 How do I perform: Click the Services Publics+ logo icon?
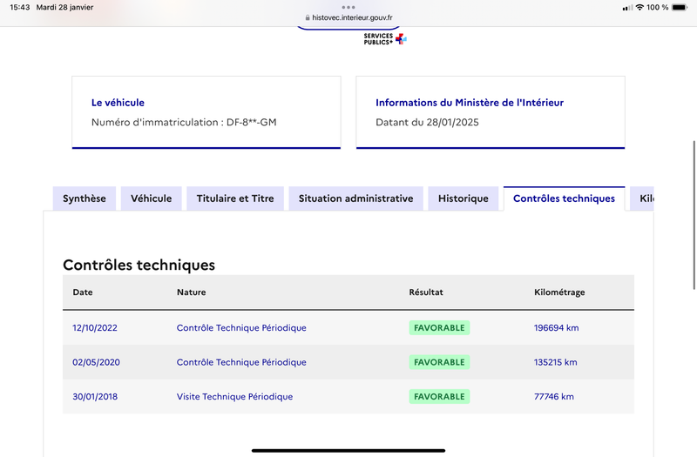385,39
